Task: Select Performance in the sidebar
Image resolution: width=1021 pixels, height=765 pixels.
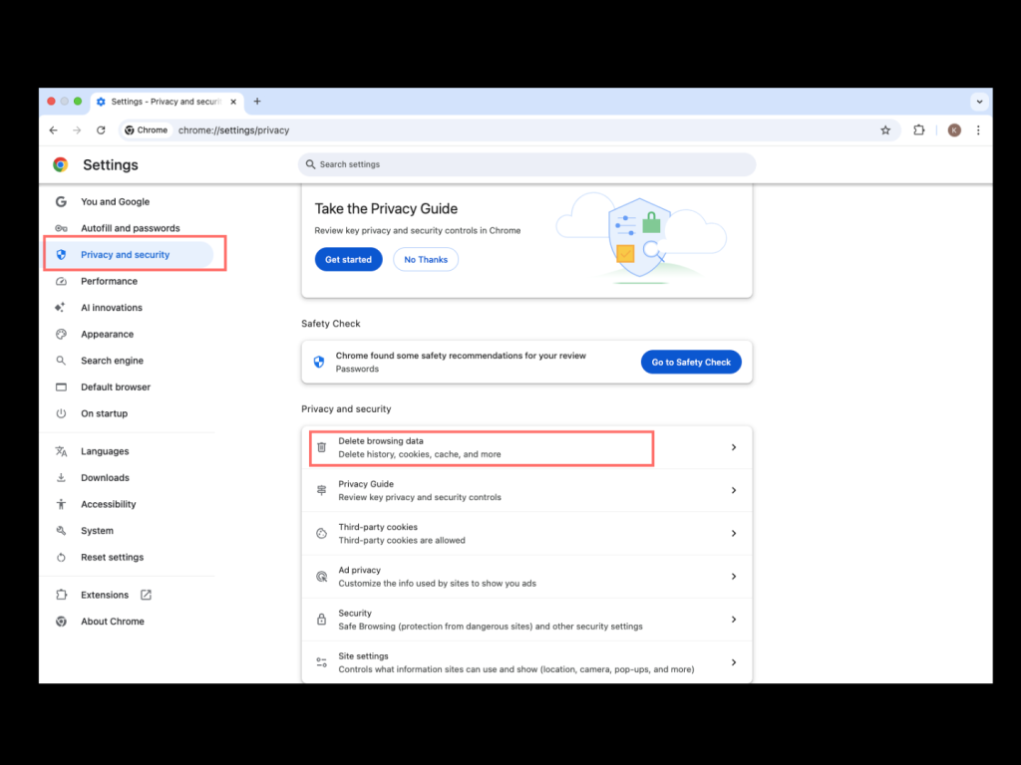Action: tap(109, 281)
